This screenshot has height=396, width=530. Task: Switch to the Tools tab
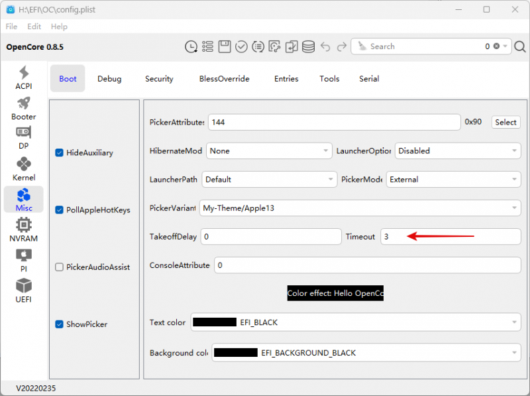(329, 78)
